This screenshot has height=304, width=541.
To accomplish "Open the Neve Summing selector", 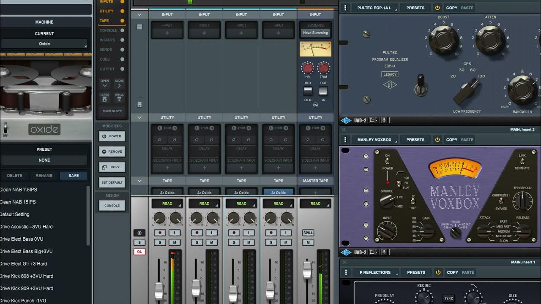I will point(315,33).
